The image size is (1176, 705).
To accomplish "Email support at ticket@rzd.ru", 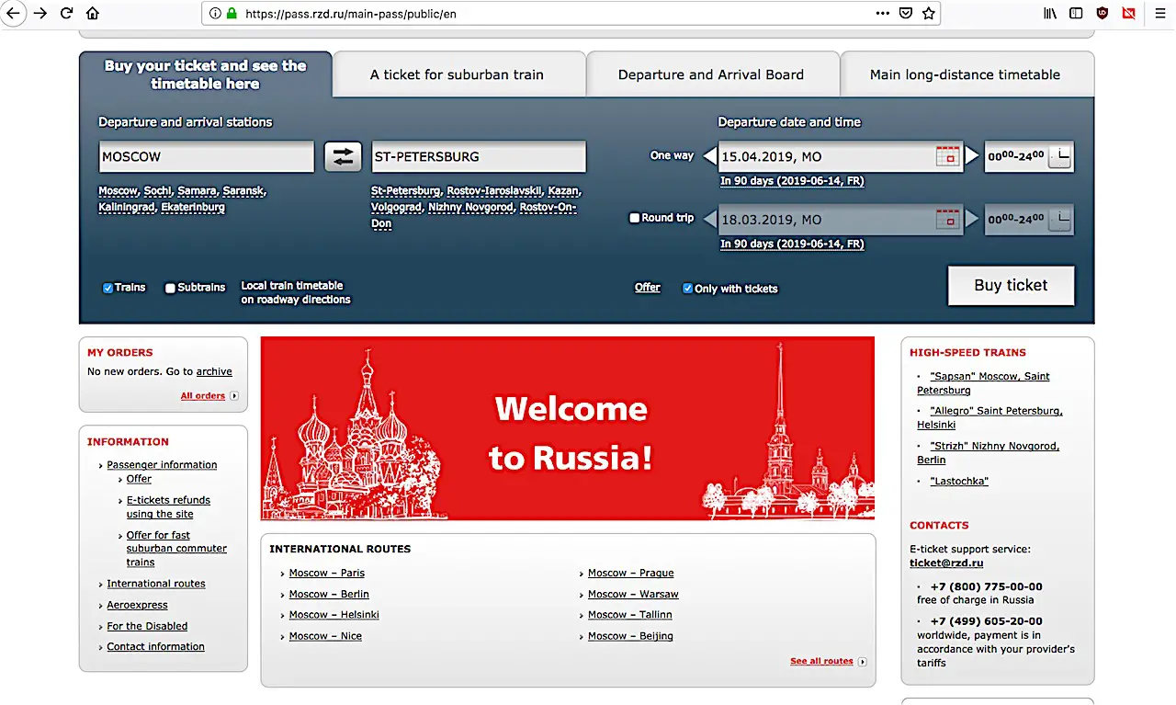I will click(x=946, y=563).
